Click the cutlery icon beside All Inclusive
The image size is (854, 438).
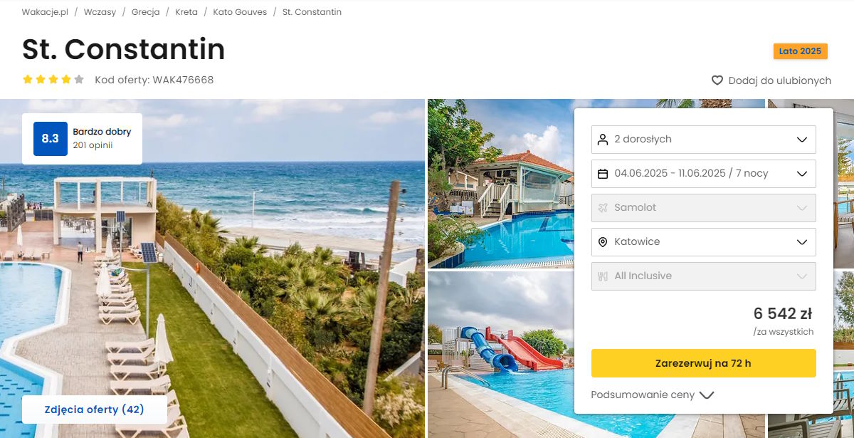pyautogui.click(x=603, y=276)
